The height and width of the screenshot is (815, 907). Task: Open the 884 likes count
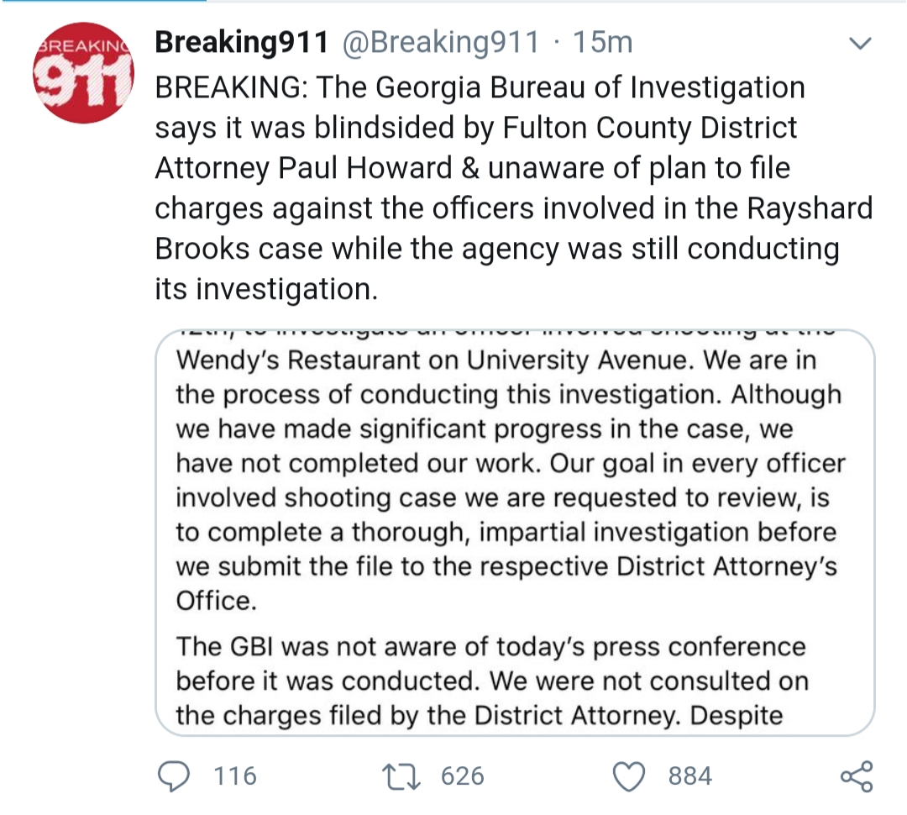tap(690, 776)
